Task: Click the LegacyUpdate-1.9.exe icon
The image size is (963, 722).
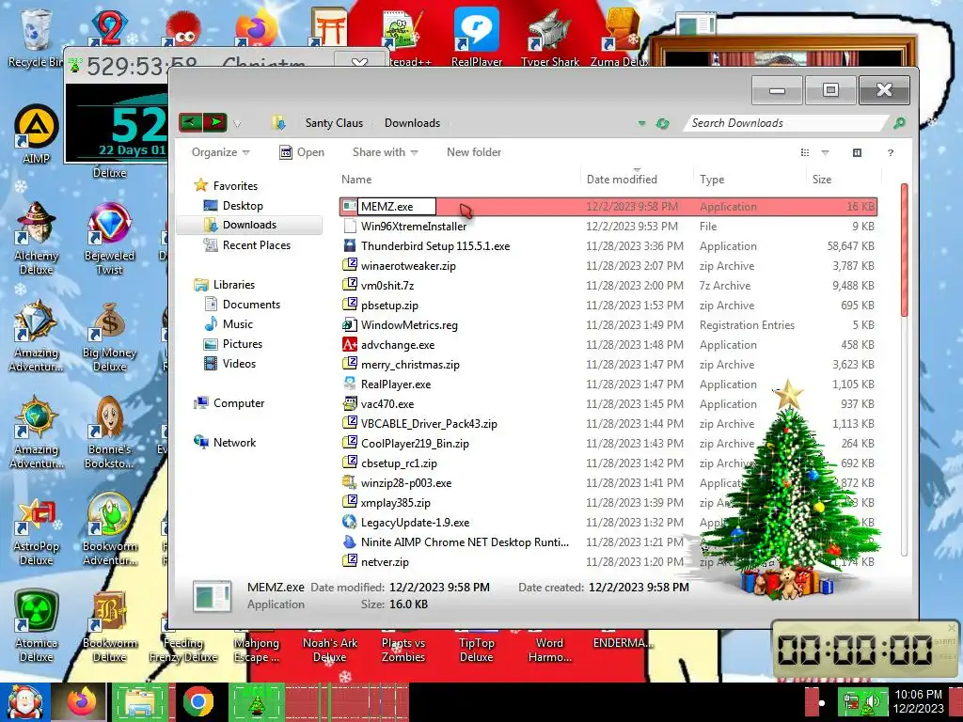Action: [x=350, y=522]
